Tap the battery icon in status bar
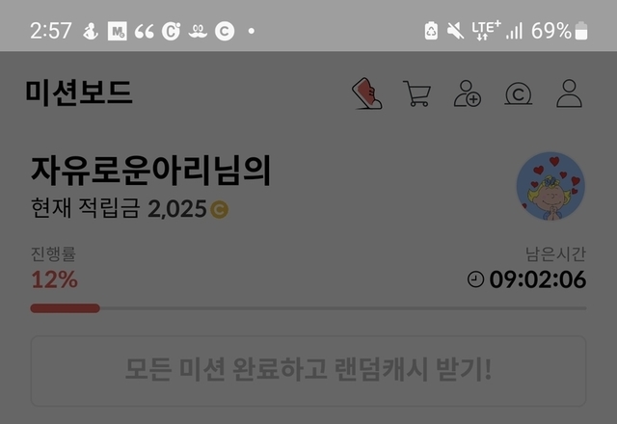This screenshot has height=424, width=617. pos(581,31)
